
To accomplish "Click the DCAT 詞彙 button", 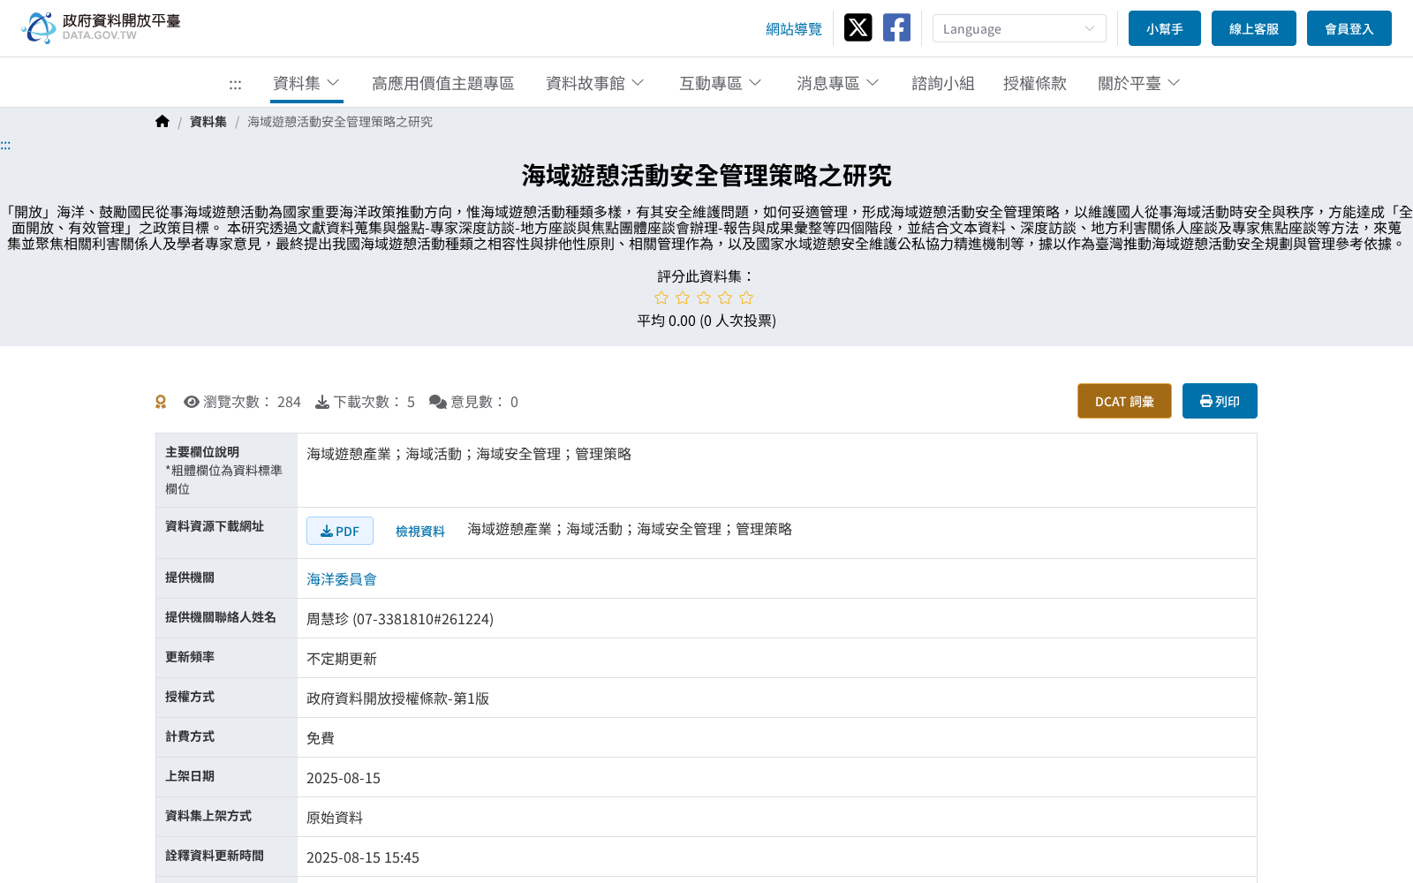I will point(1124,401).
